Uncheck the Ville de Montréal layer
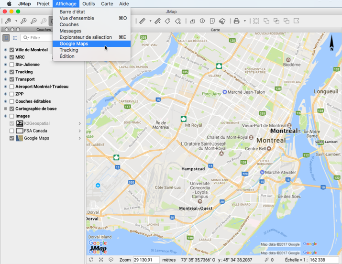The height and width of the screenshot is (264, 342). coord(12,50)
